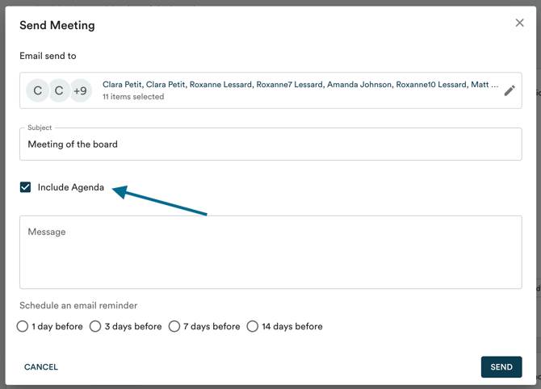Click the second C recipient avatar
The width and height of the screenshot is (541, 389).
[59, 90]
